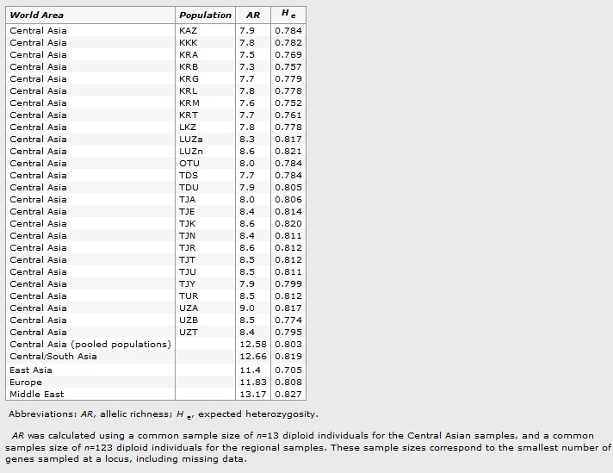Click AR value 8.3 in LUZa row
This screenshot has height=473, width=613.
[x=247, y=140]
